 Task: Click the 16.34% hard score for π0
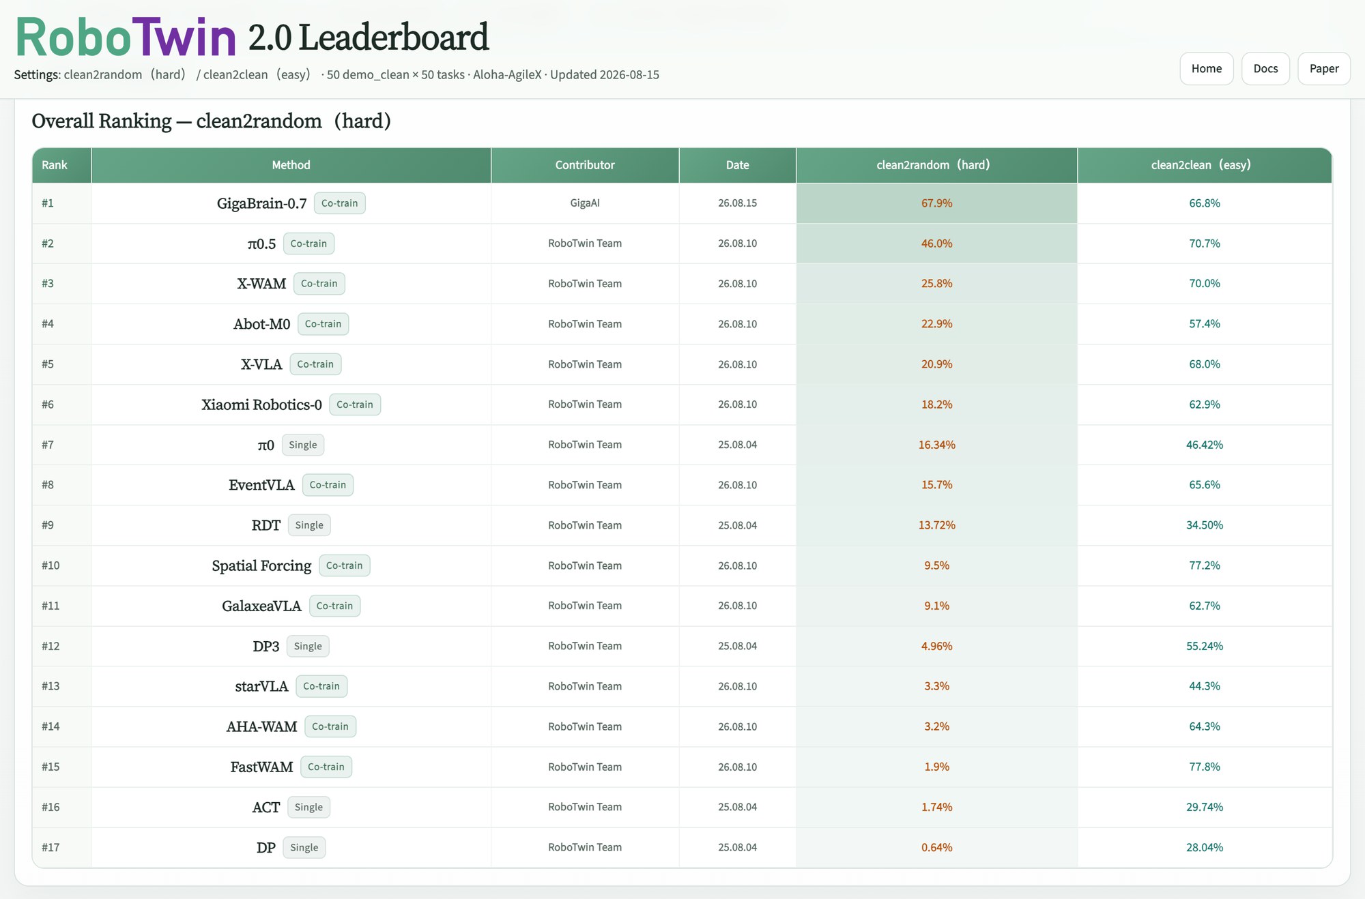point(936,445)
